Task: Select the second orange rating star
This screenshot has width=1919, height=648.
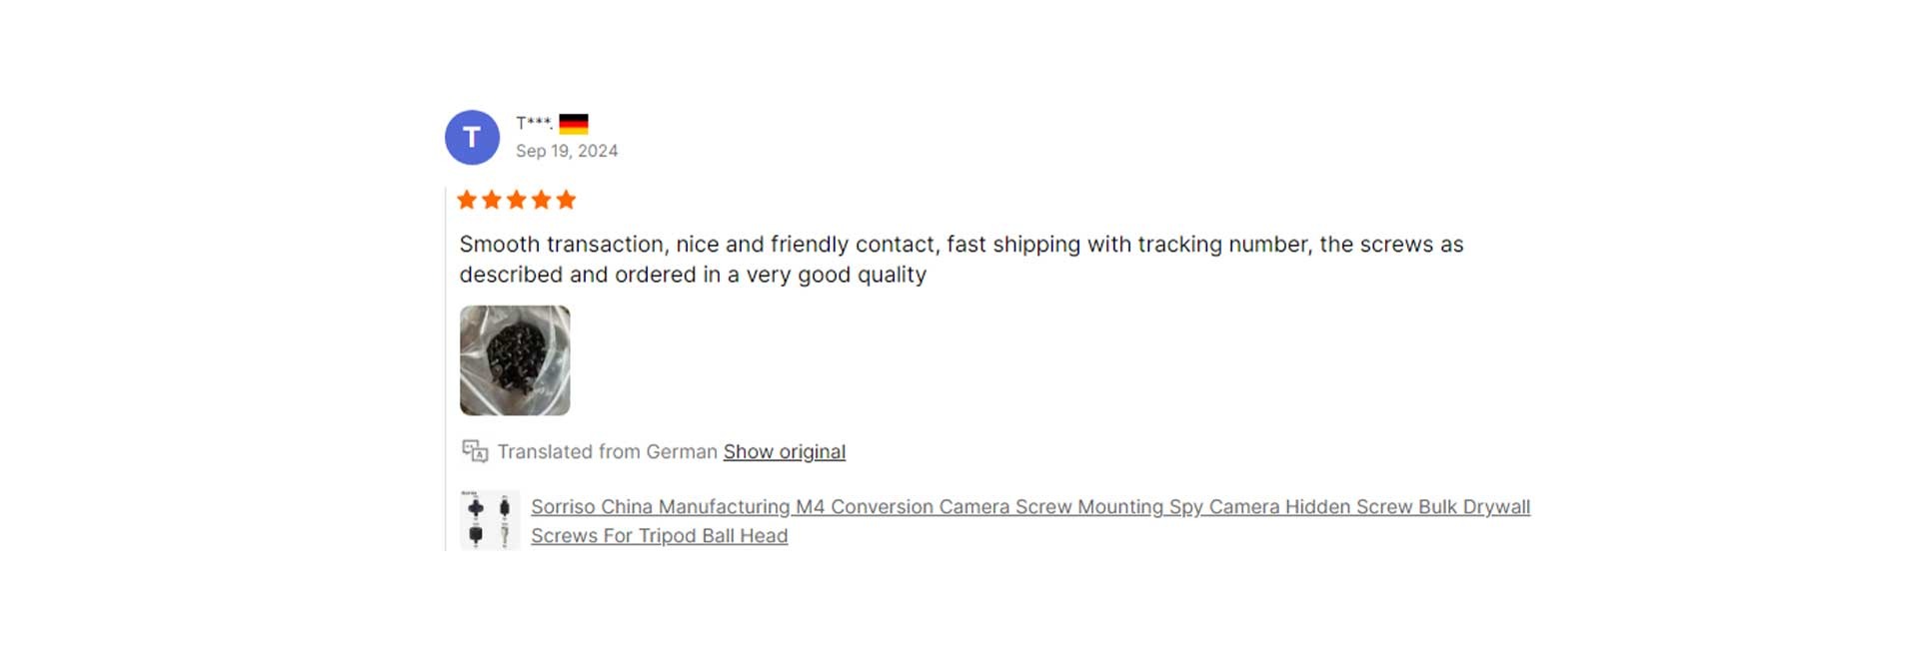Action: click(x=492, y=200)
